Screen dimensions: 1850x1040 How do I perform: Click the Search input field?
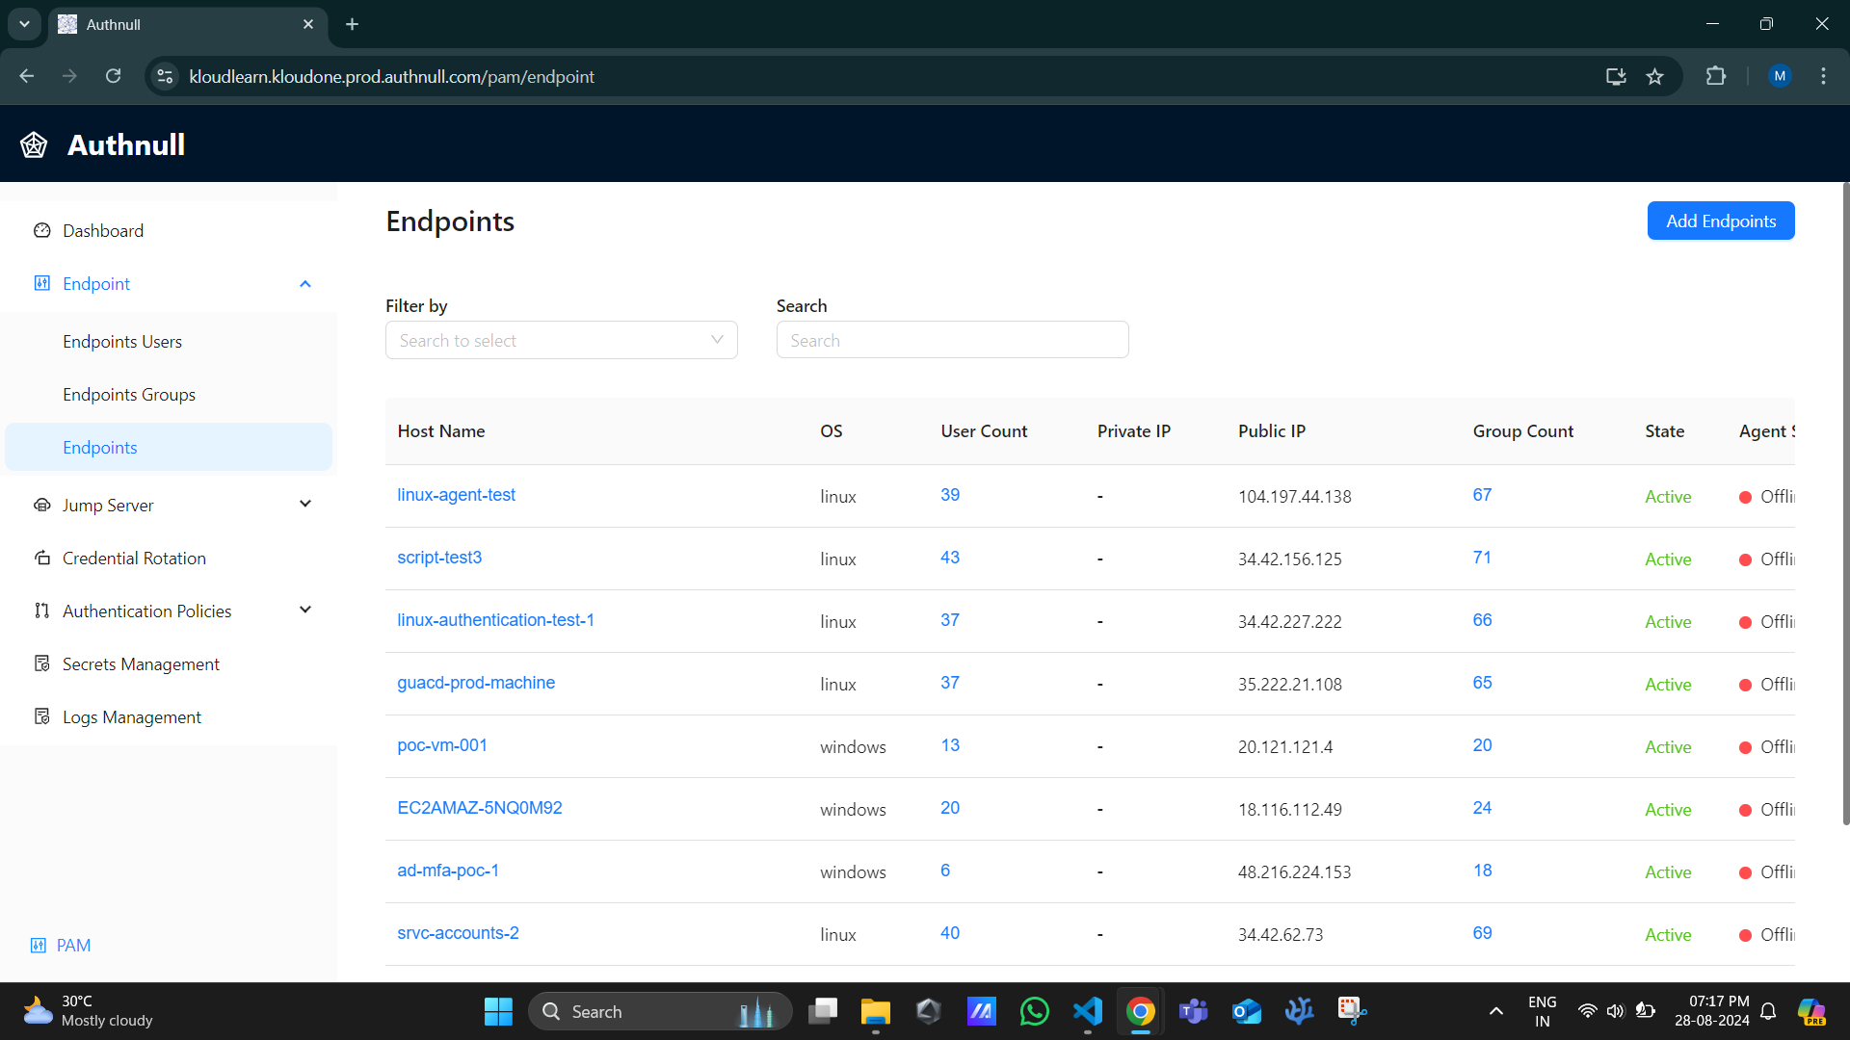[952, 339]
